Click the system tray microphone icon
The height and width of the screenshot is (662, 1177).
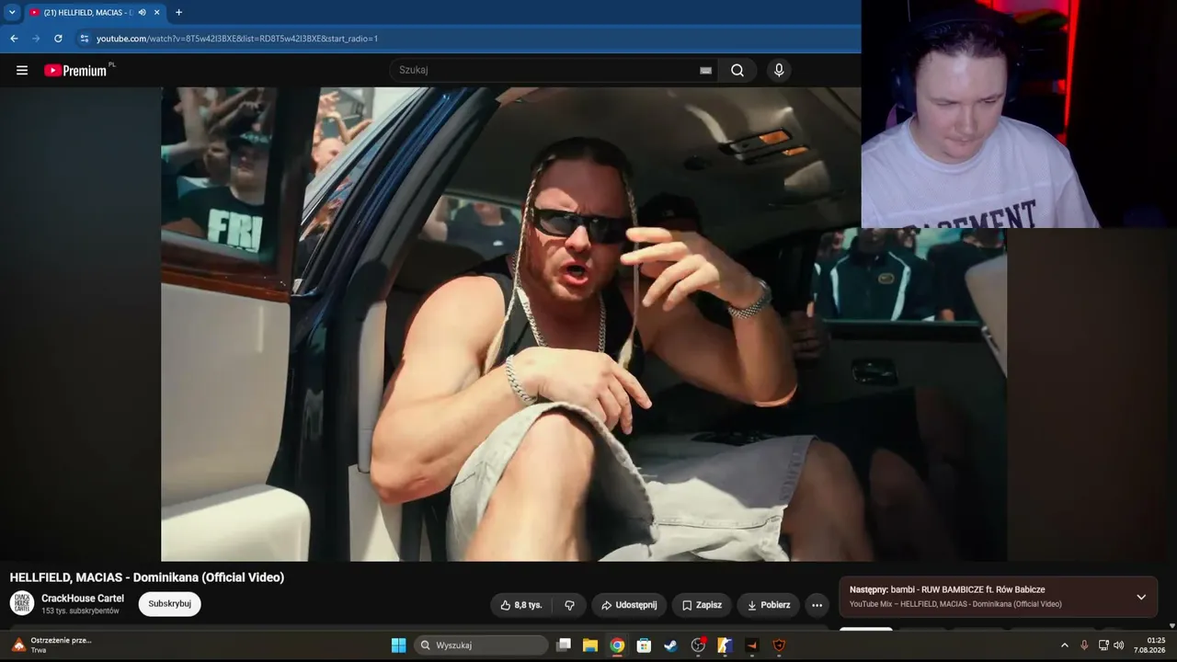pos(1084,645)
